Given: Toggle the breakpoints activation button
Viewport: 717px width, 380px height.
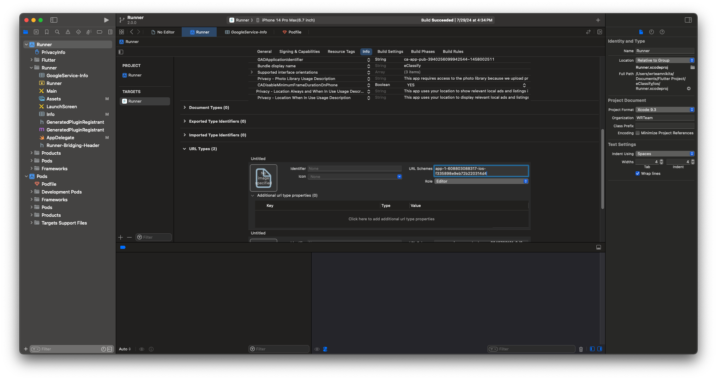Looking at the screenshot, I should (x=123, y=247).
